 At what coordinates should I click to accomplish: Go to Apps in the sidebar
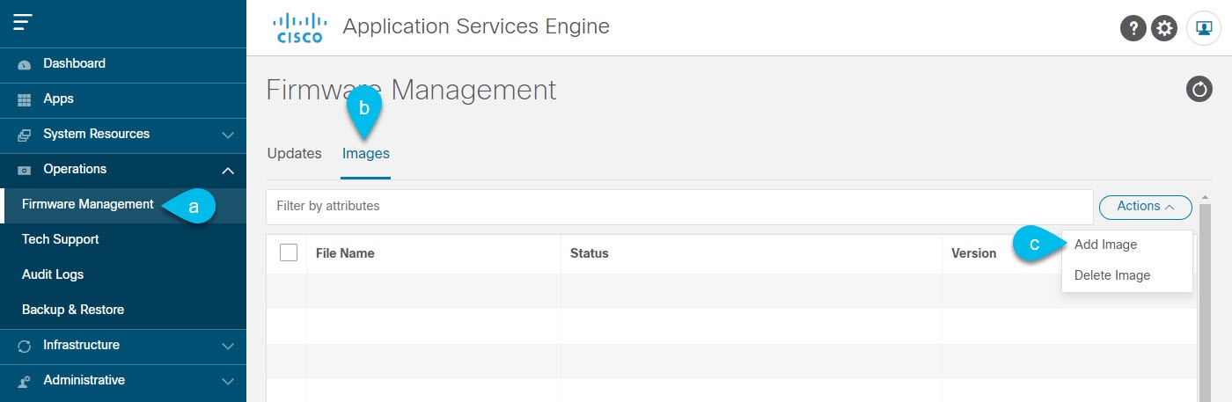tap(59, 99)
